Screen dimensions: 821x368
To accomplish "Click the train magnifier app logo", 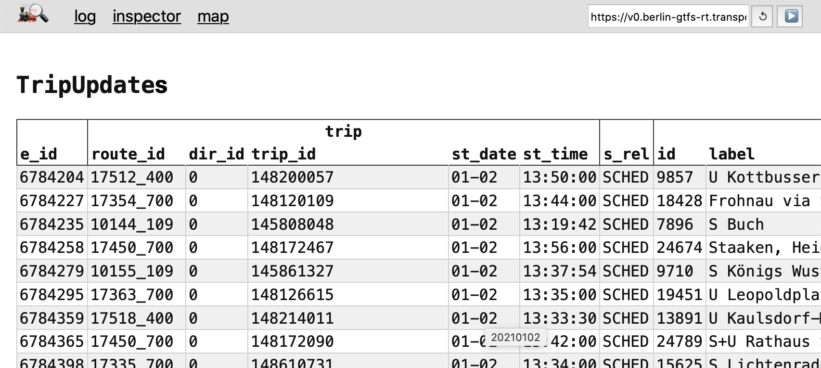I will point(33,14).
